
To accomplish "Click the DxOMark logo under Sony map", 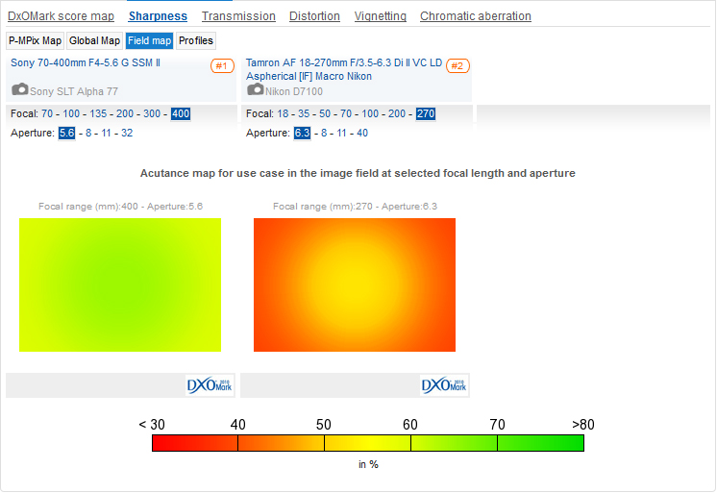I will pyautogui.click(x=210, y=385).
